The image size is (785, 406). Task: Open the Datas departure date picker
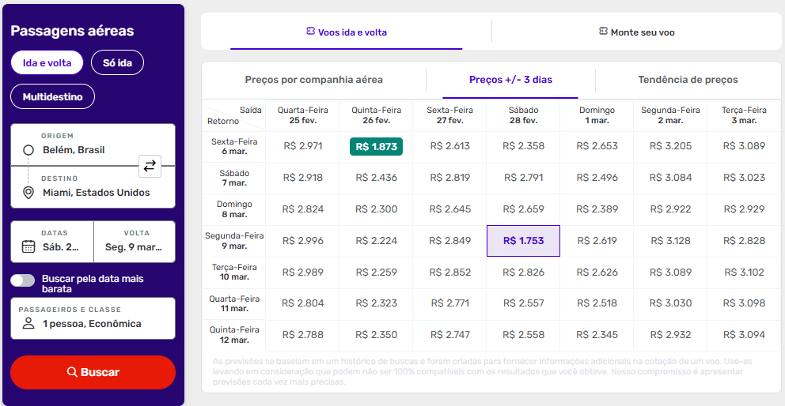pyautogui.click(x=52, y=241)
